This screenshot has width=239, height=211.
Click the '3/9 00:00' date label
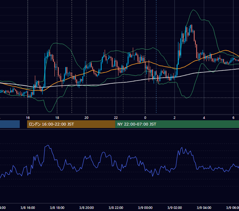click(x=145, y=208)
